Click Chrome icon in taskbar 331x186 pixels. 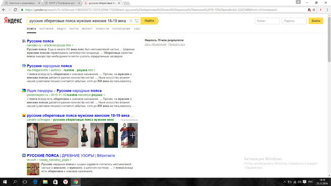[76, 182]
